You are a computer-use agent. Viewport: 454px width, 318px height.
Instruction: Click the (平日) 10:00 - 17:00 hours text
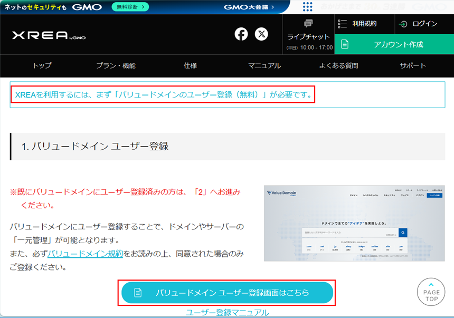coord(309,47)
